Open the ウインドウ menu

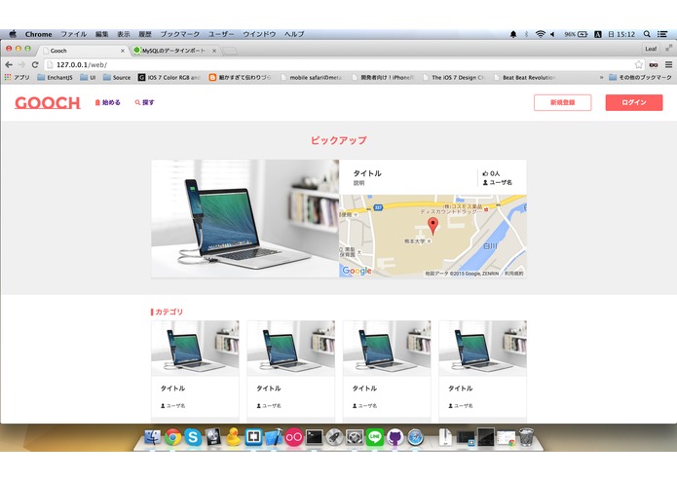pyautogui.click(x=259, y=34)
